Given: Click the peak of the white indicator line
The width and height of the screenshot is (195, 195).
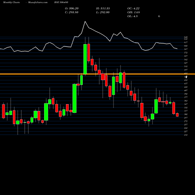Looking at the screenshot, I should point(85,21).
